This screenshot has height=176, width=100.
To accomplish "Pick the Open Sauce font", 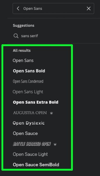I will pyautogui.click(x=25, y=133).
